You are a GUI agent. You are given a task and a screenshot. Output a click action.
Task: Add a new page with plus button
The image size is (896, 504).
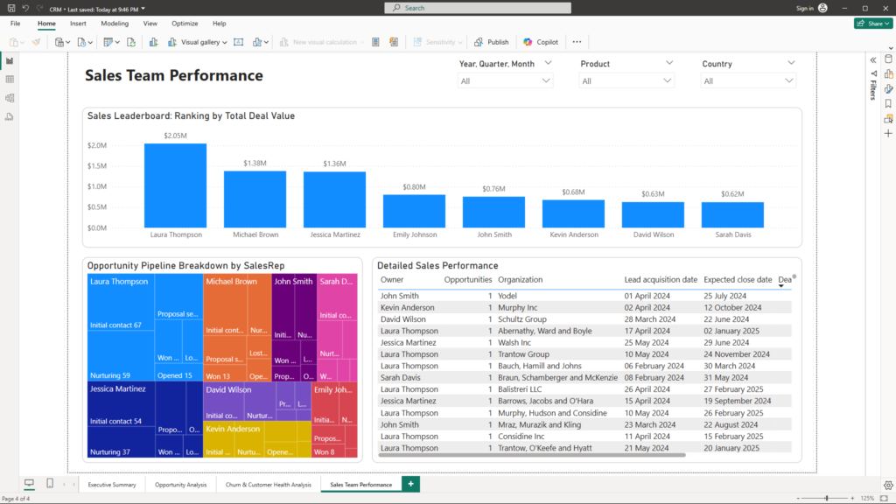[410, 484]
